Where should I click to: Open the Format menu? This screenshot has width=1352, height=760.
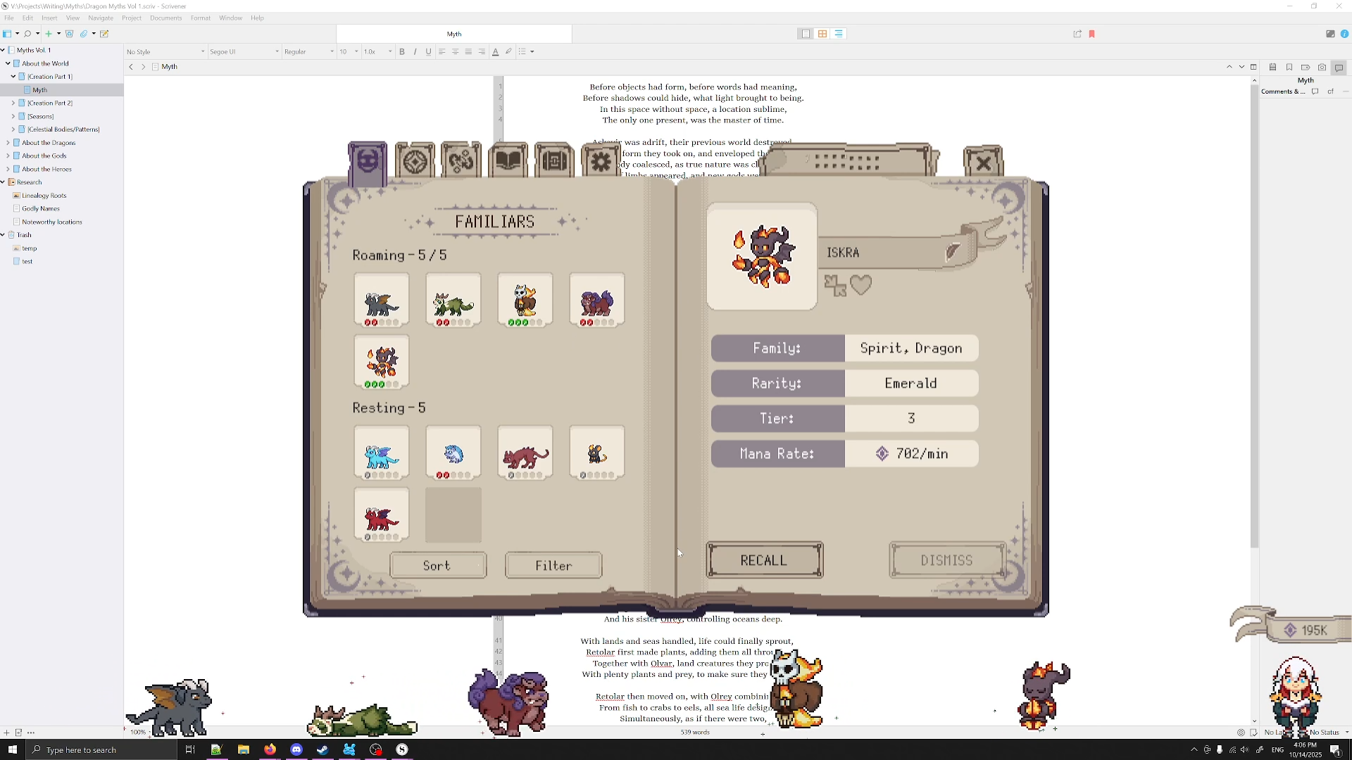pos(200,18)
